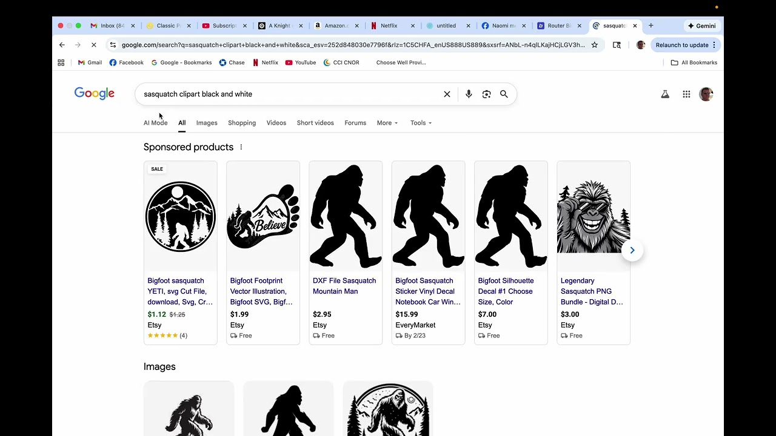Clear the search box text
776x436 pixels.
coord(447,94)
